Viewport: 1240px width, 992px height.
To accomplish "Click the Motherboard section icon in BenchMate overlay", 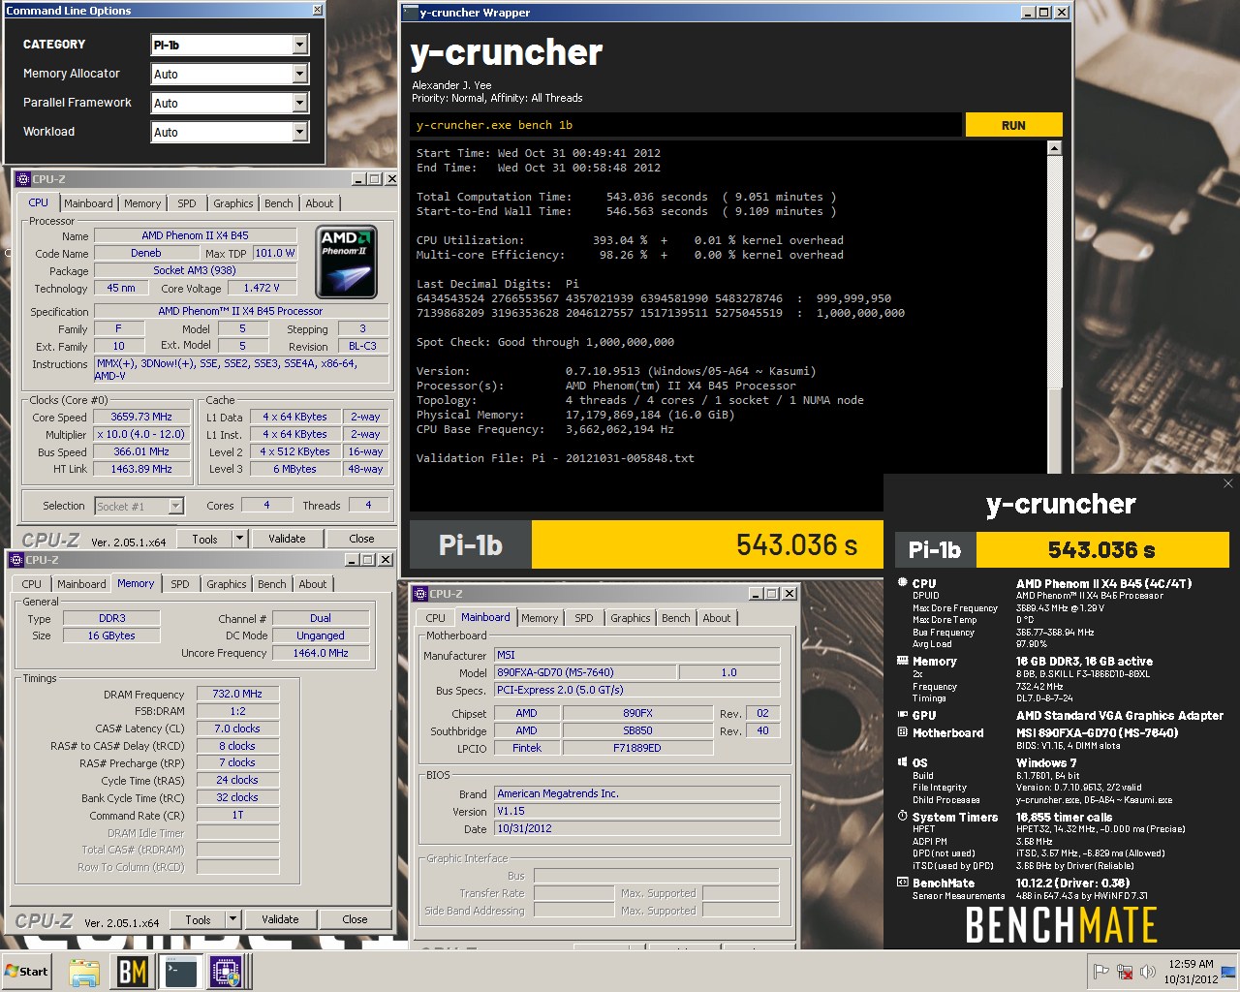I will click(x=903, y=733).
